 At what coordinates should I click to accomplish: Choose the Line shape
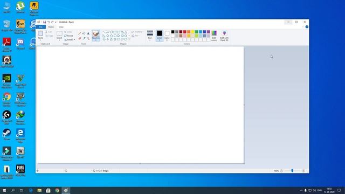coord(104,32)
